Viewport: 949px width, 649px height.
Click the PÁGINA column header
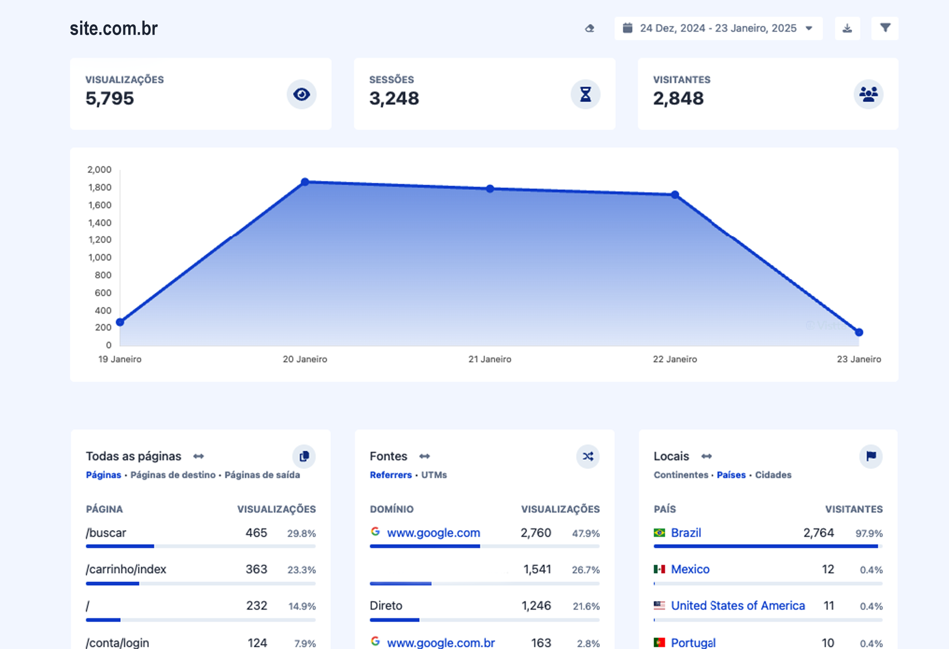[x=104, y=509]
